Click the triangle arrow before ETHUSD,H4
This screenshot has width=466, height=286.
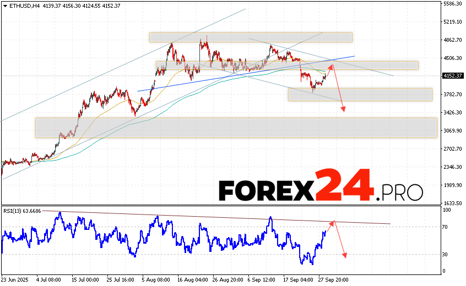point(4,5)
